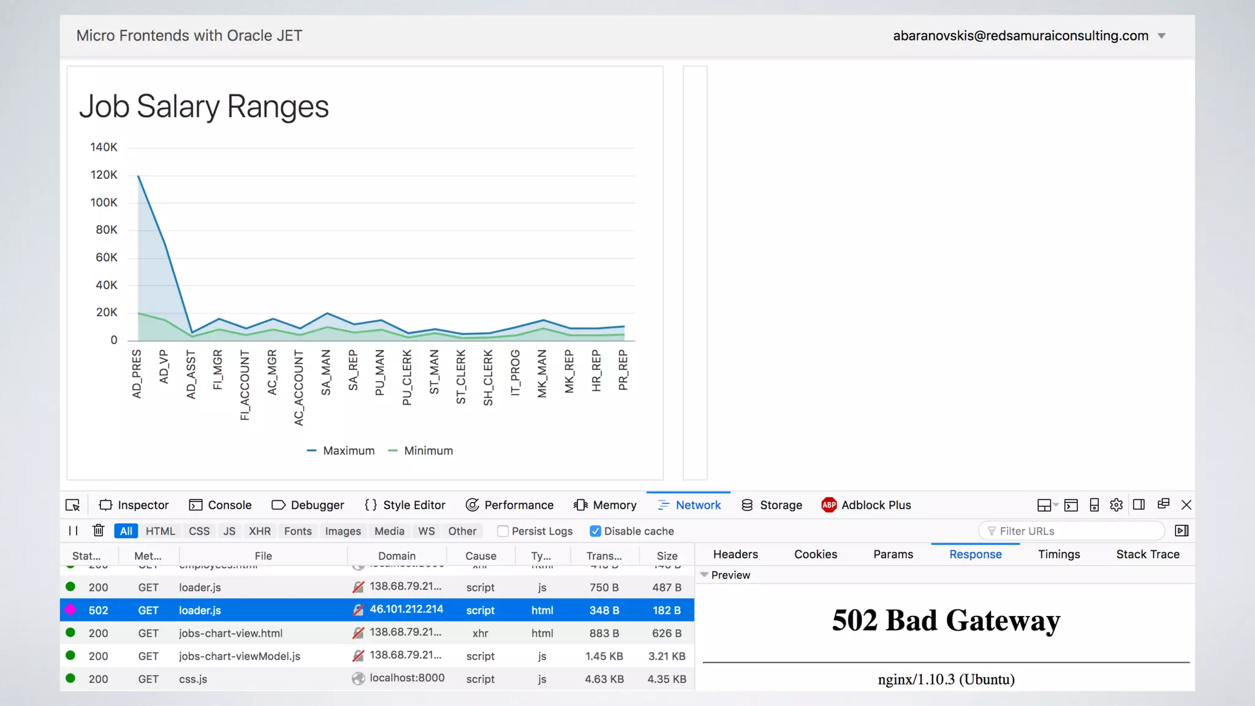Open responsive design mode icon
The image size is (1255, 706).
[x=1094, y=505]
